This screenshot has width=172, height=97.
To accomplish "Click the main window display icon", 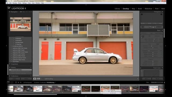I will [x=8, y=82].
